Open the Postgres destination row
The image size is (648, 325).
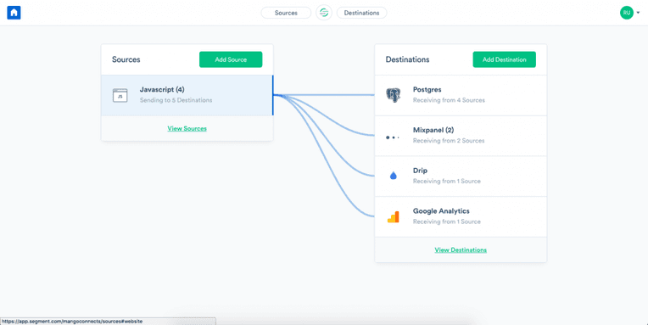[461, 96]
